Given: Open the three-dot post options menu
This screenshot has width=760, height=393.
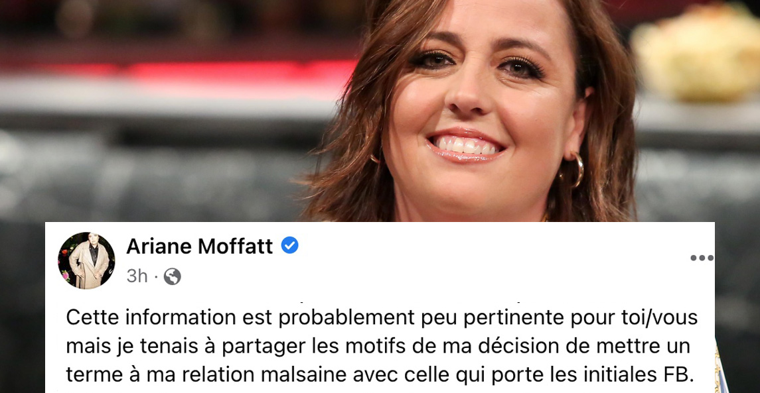Looking at the screenshot, I should pyautogui.click(x=702, y=258).
